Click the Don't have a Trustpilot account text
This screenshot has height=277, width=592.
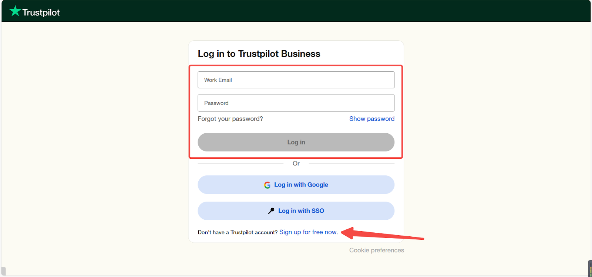[238, 232]
